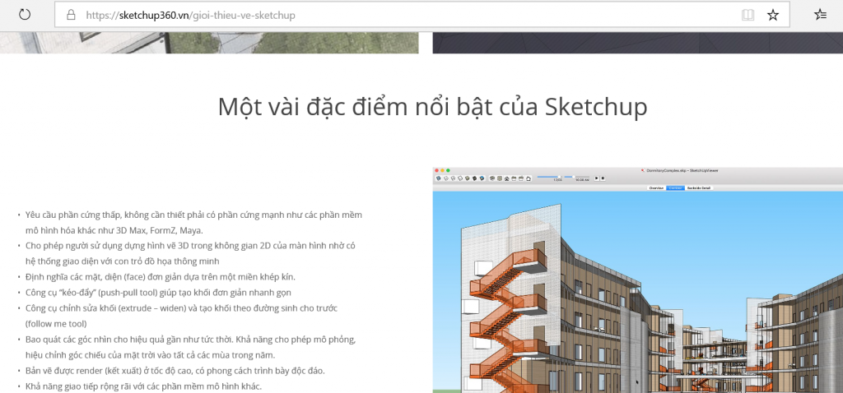
Task: Select the Overview scene tab in viewer image
Action: 656,188
